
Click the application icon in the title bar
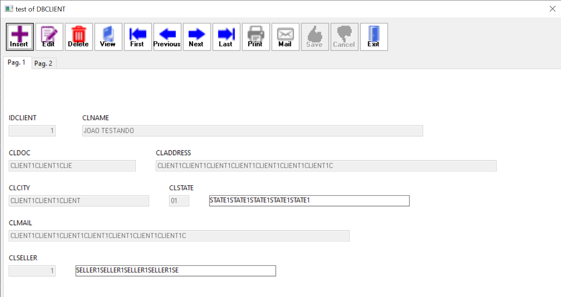click(9, 9)
